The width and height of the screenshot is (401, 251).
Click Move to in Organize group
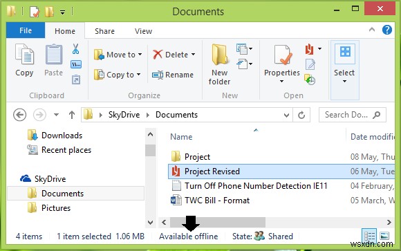point(118,55)
